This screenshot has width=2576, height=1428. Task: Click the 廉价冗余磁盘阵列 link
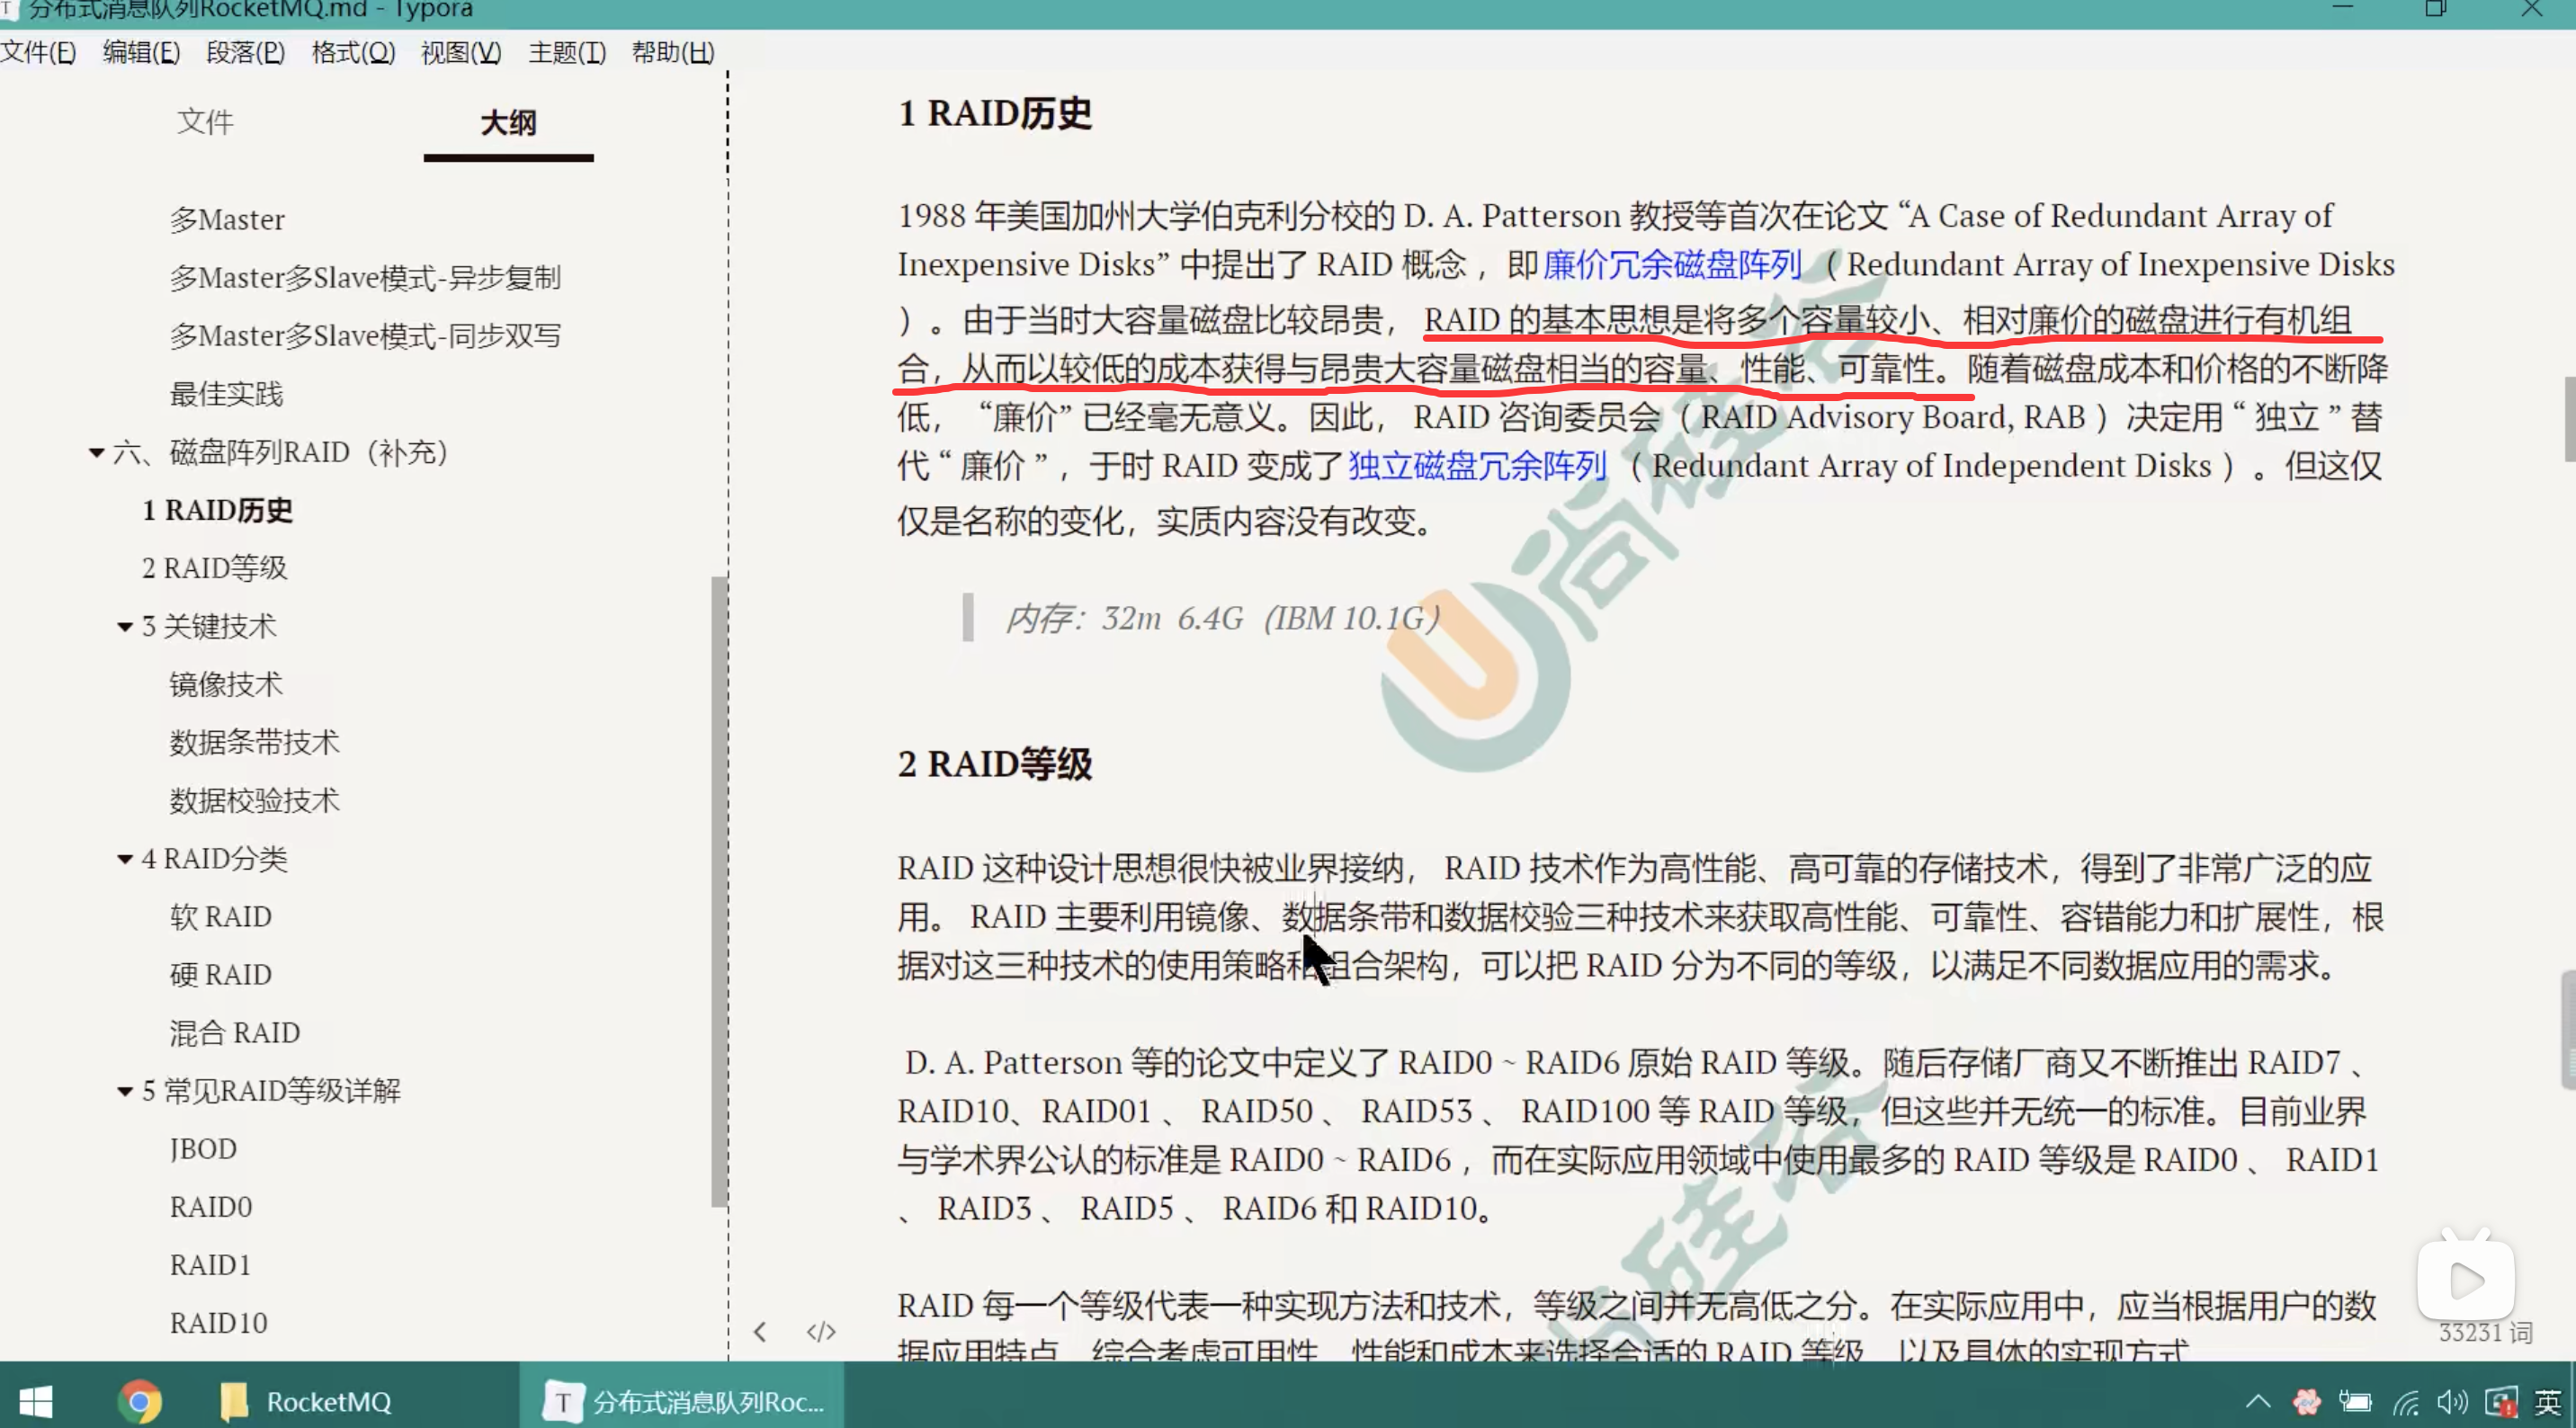[1672, 265]
